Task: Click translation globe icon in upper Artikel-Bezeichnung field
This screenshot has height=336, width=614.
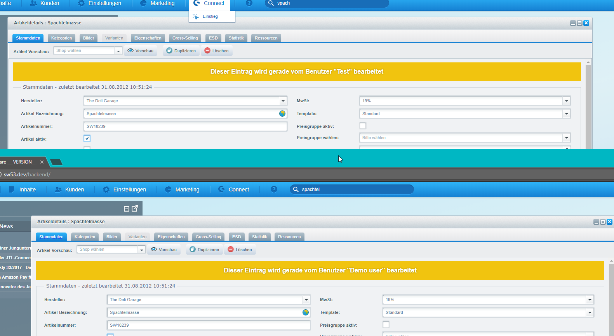Action: [x=282, y=114]
